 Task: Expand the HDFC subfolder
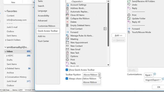pyautogui.click(x=7, y=56)
